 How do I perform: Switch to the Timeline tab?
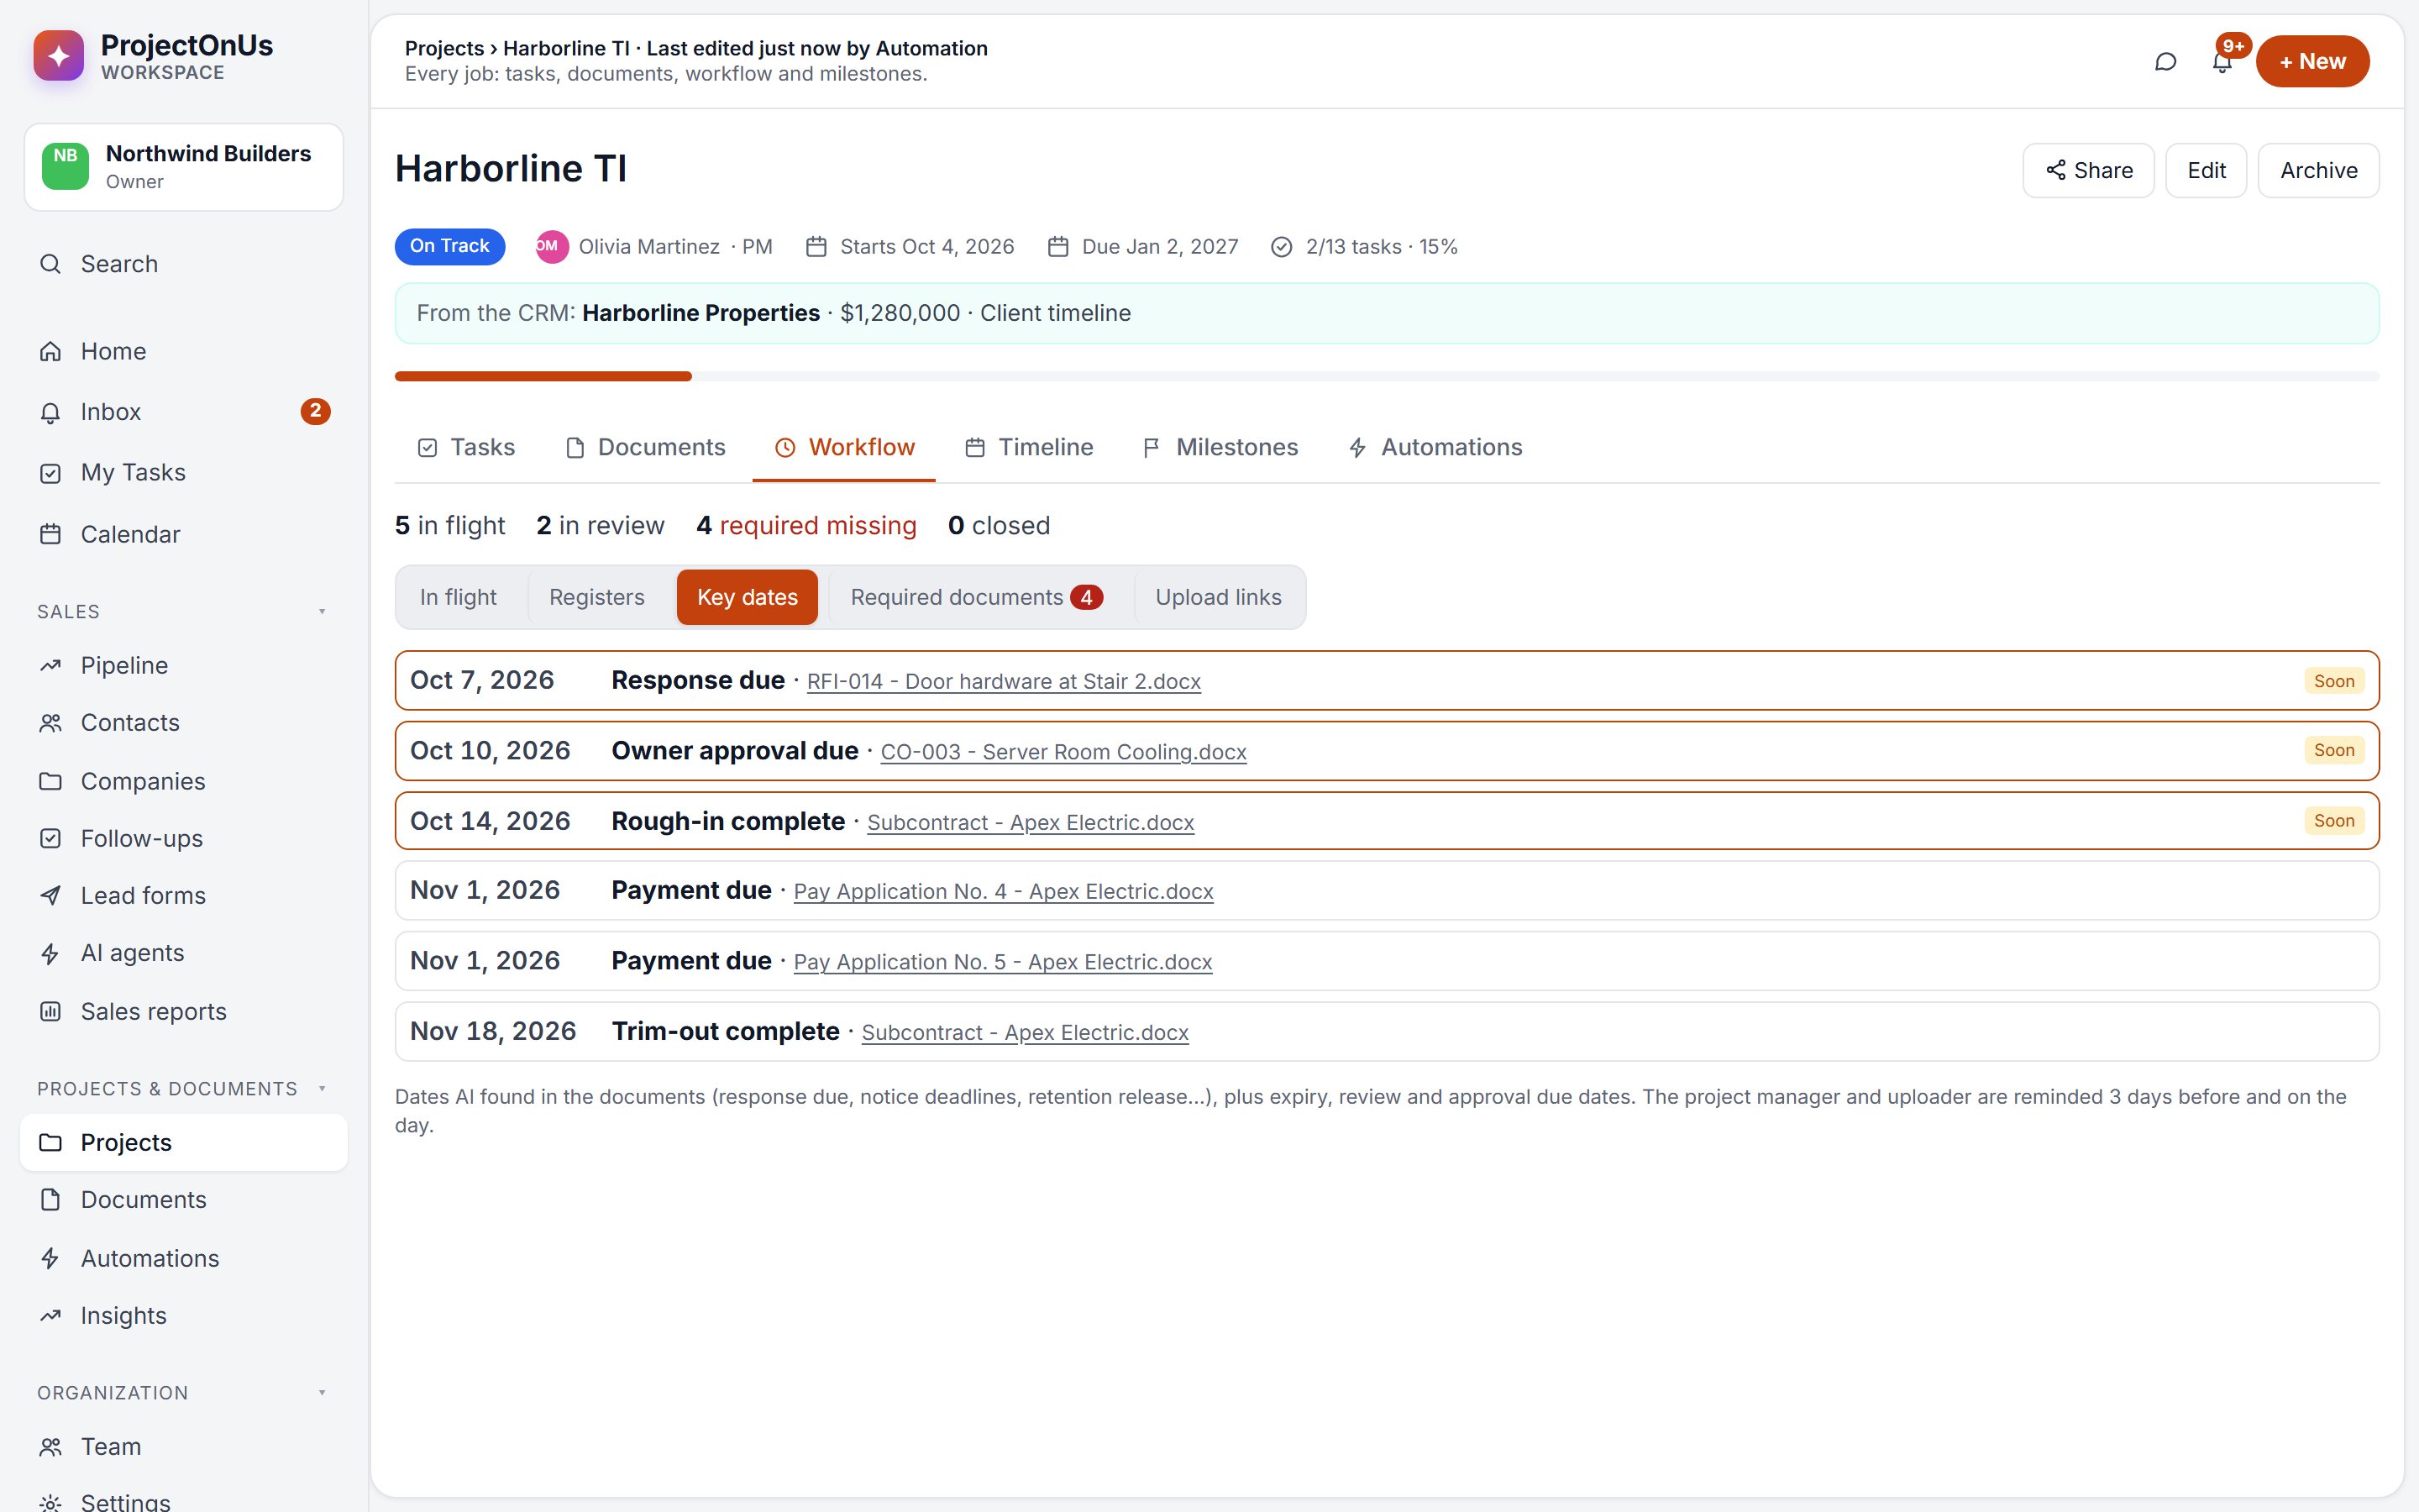(x=1030, y=447)
